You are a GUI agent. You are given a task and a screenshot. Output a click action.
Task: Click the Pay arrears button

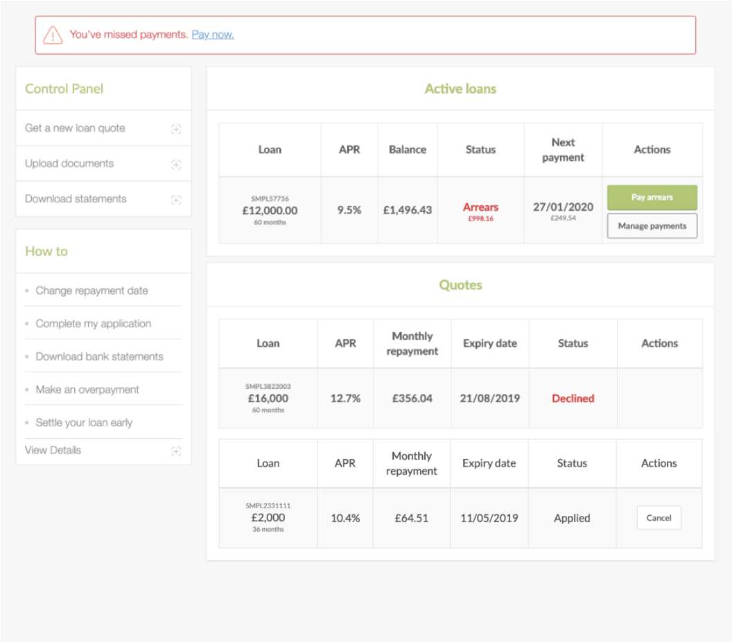click(652, 197)
